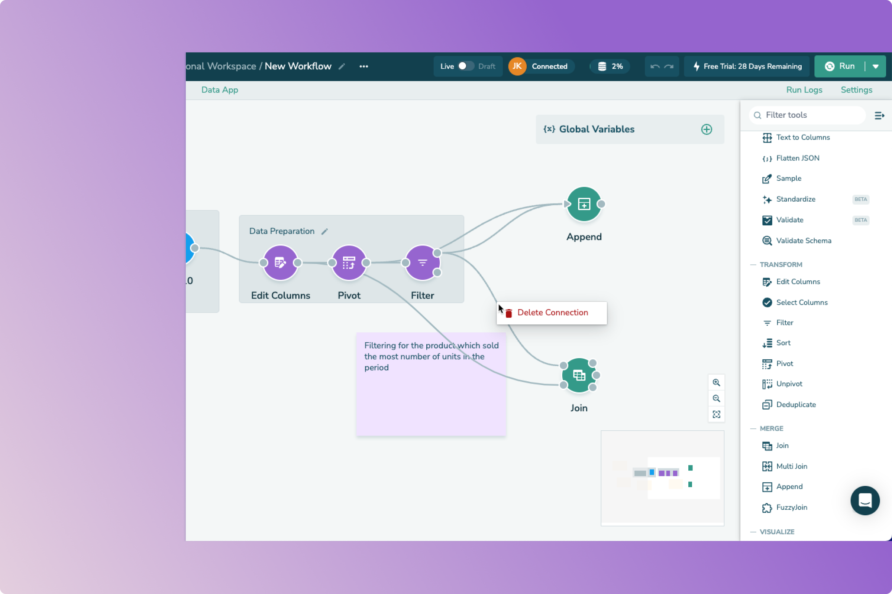892x594 pixels.
Task: Click the Pivot node icon on canvas
Action: pos(349,262)
